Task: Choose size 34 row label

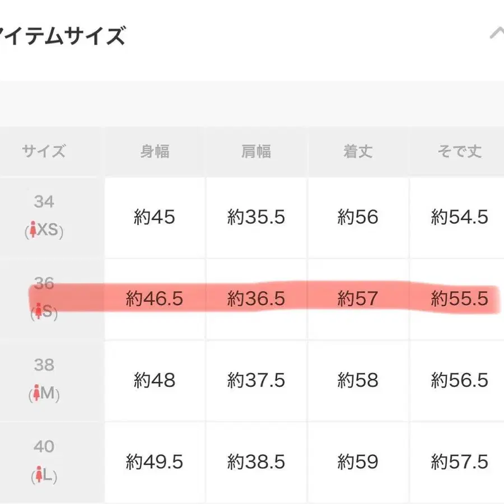Action: point(44,202)
